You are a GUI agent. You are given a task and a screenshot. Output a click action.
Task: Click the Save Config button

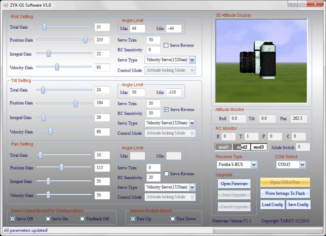coord(298,205)
